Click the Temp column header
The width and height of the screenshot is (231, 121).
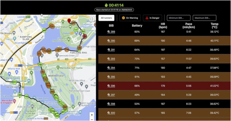(214, 26)
